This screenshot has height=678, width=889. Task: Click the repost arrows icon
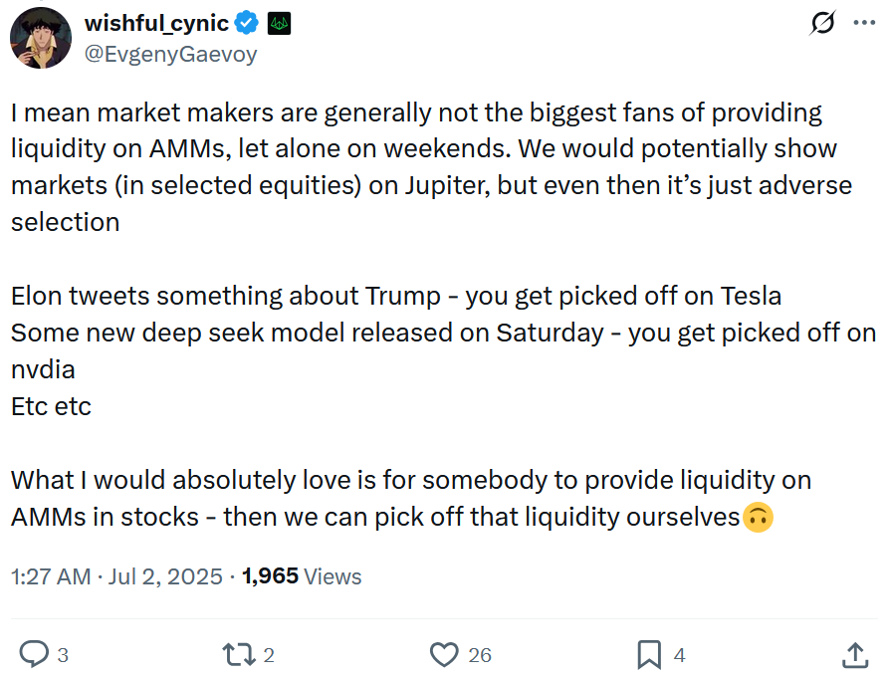click(238, 654)
